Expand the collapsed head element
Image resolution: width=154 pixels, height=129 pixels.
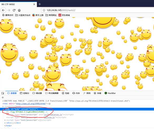coord(3,106)
